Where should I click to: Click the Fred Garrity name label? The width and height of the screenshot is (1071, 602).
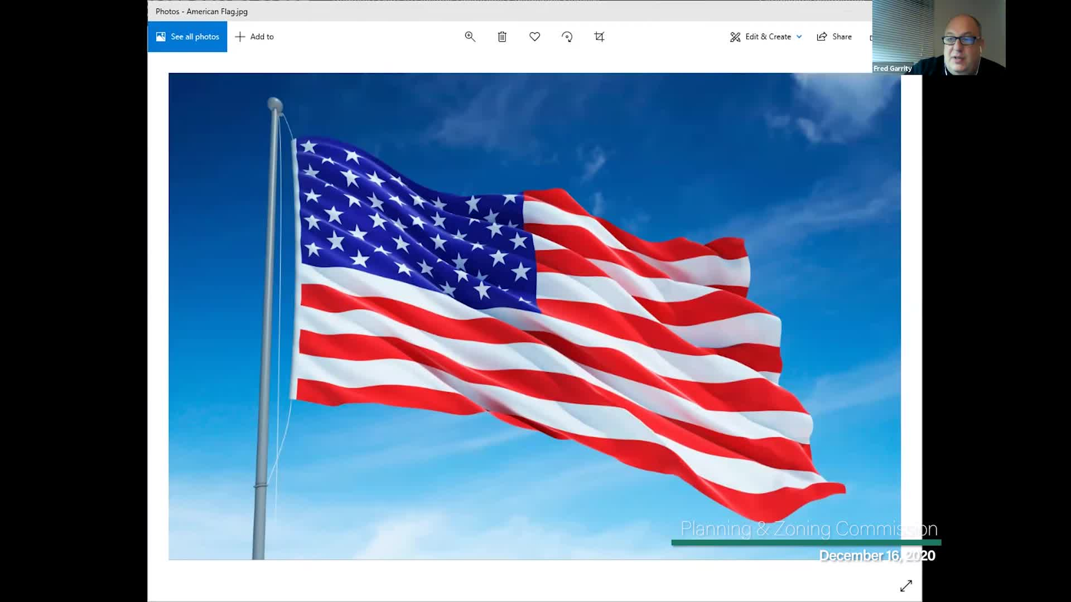893,69
